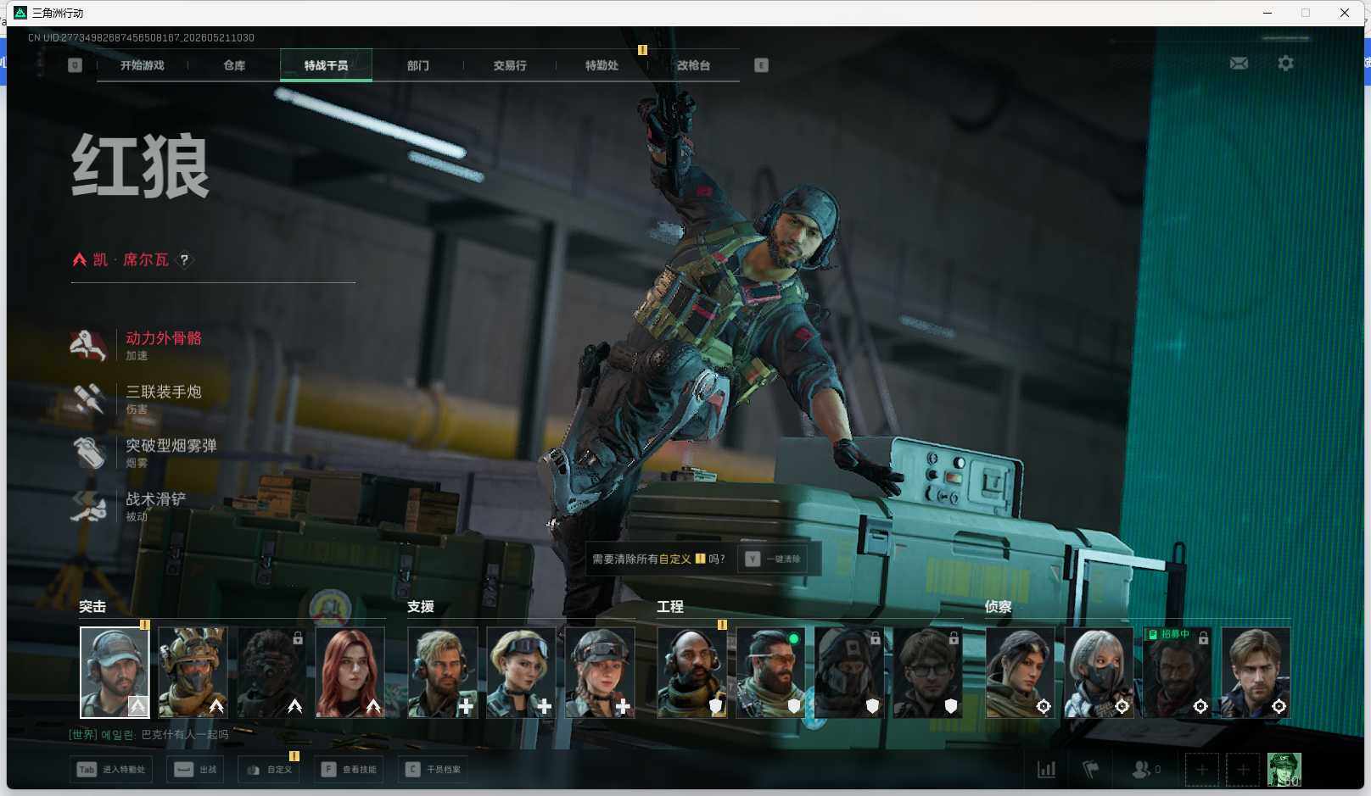This screenshot has width=1371, height=796.
Task: Select the locked masked engineer operator
Action: [x=849, y=672]
